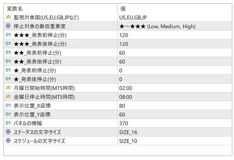
Task: Open the SIZE_16 status font size dropdown
Action: pyautogui.click(x=174, y=132)
